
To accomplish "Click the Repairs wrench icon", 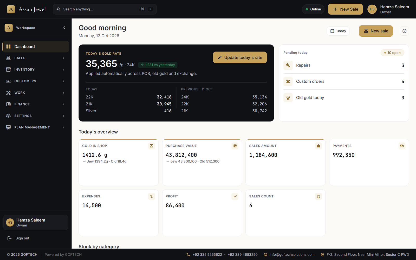I will tap(288, 65).
